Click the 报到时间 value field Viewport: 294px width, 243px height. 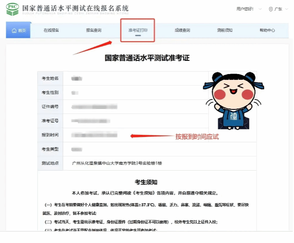(94, 135)
